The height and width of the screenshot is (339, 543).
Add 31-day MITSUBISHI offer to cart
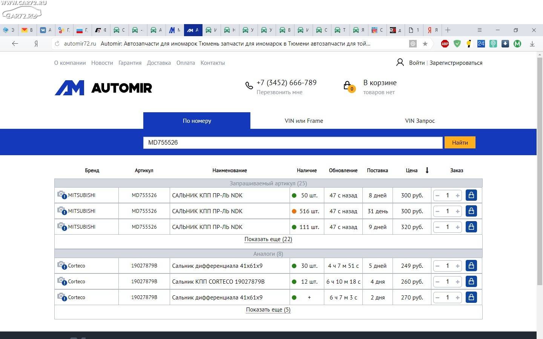(471, 211)
